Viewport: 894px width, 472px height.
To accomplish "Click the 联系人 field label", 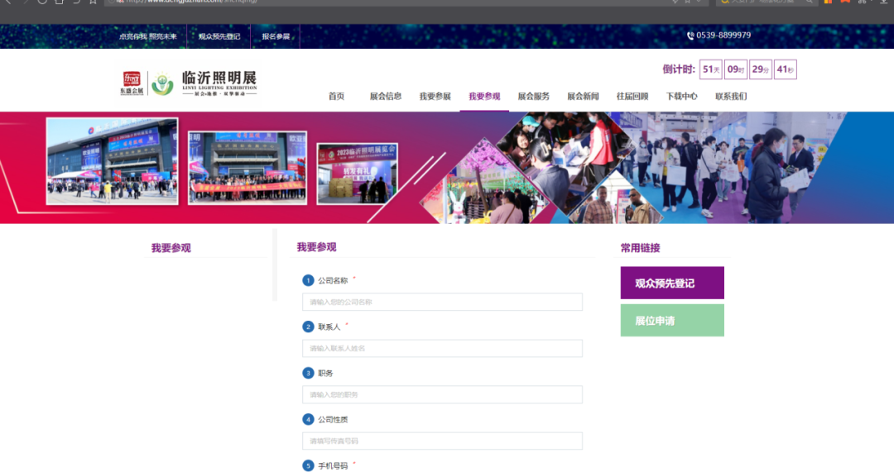I will pos(329,327).
